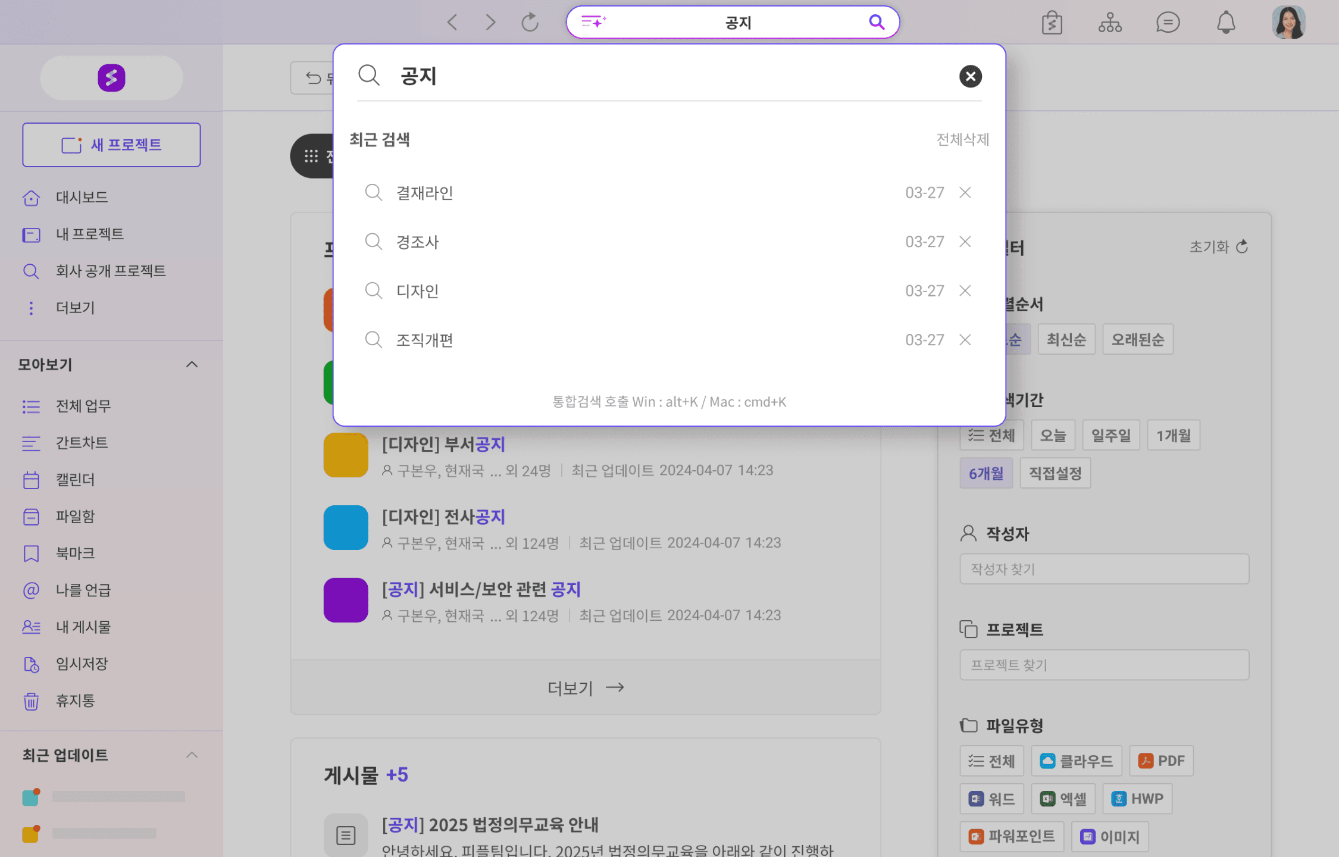
Task: Select the 최신순 sort option
Action: pos(1066,339)
